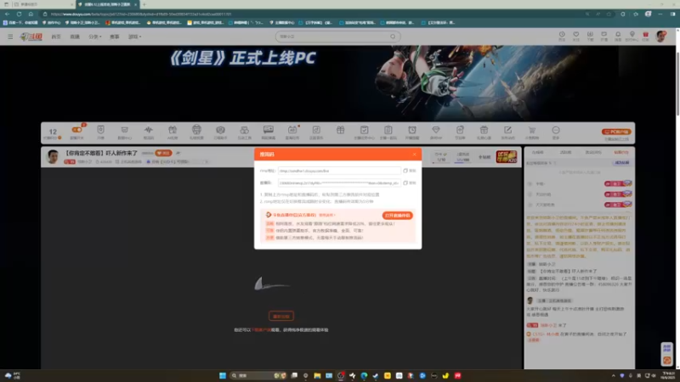
Task: Open the clock history icon in site header
Action: point(562,36)
